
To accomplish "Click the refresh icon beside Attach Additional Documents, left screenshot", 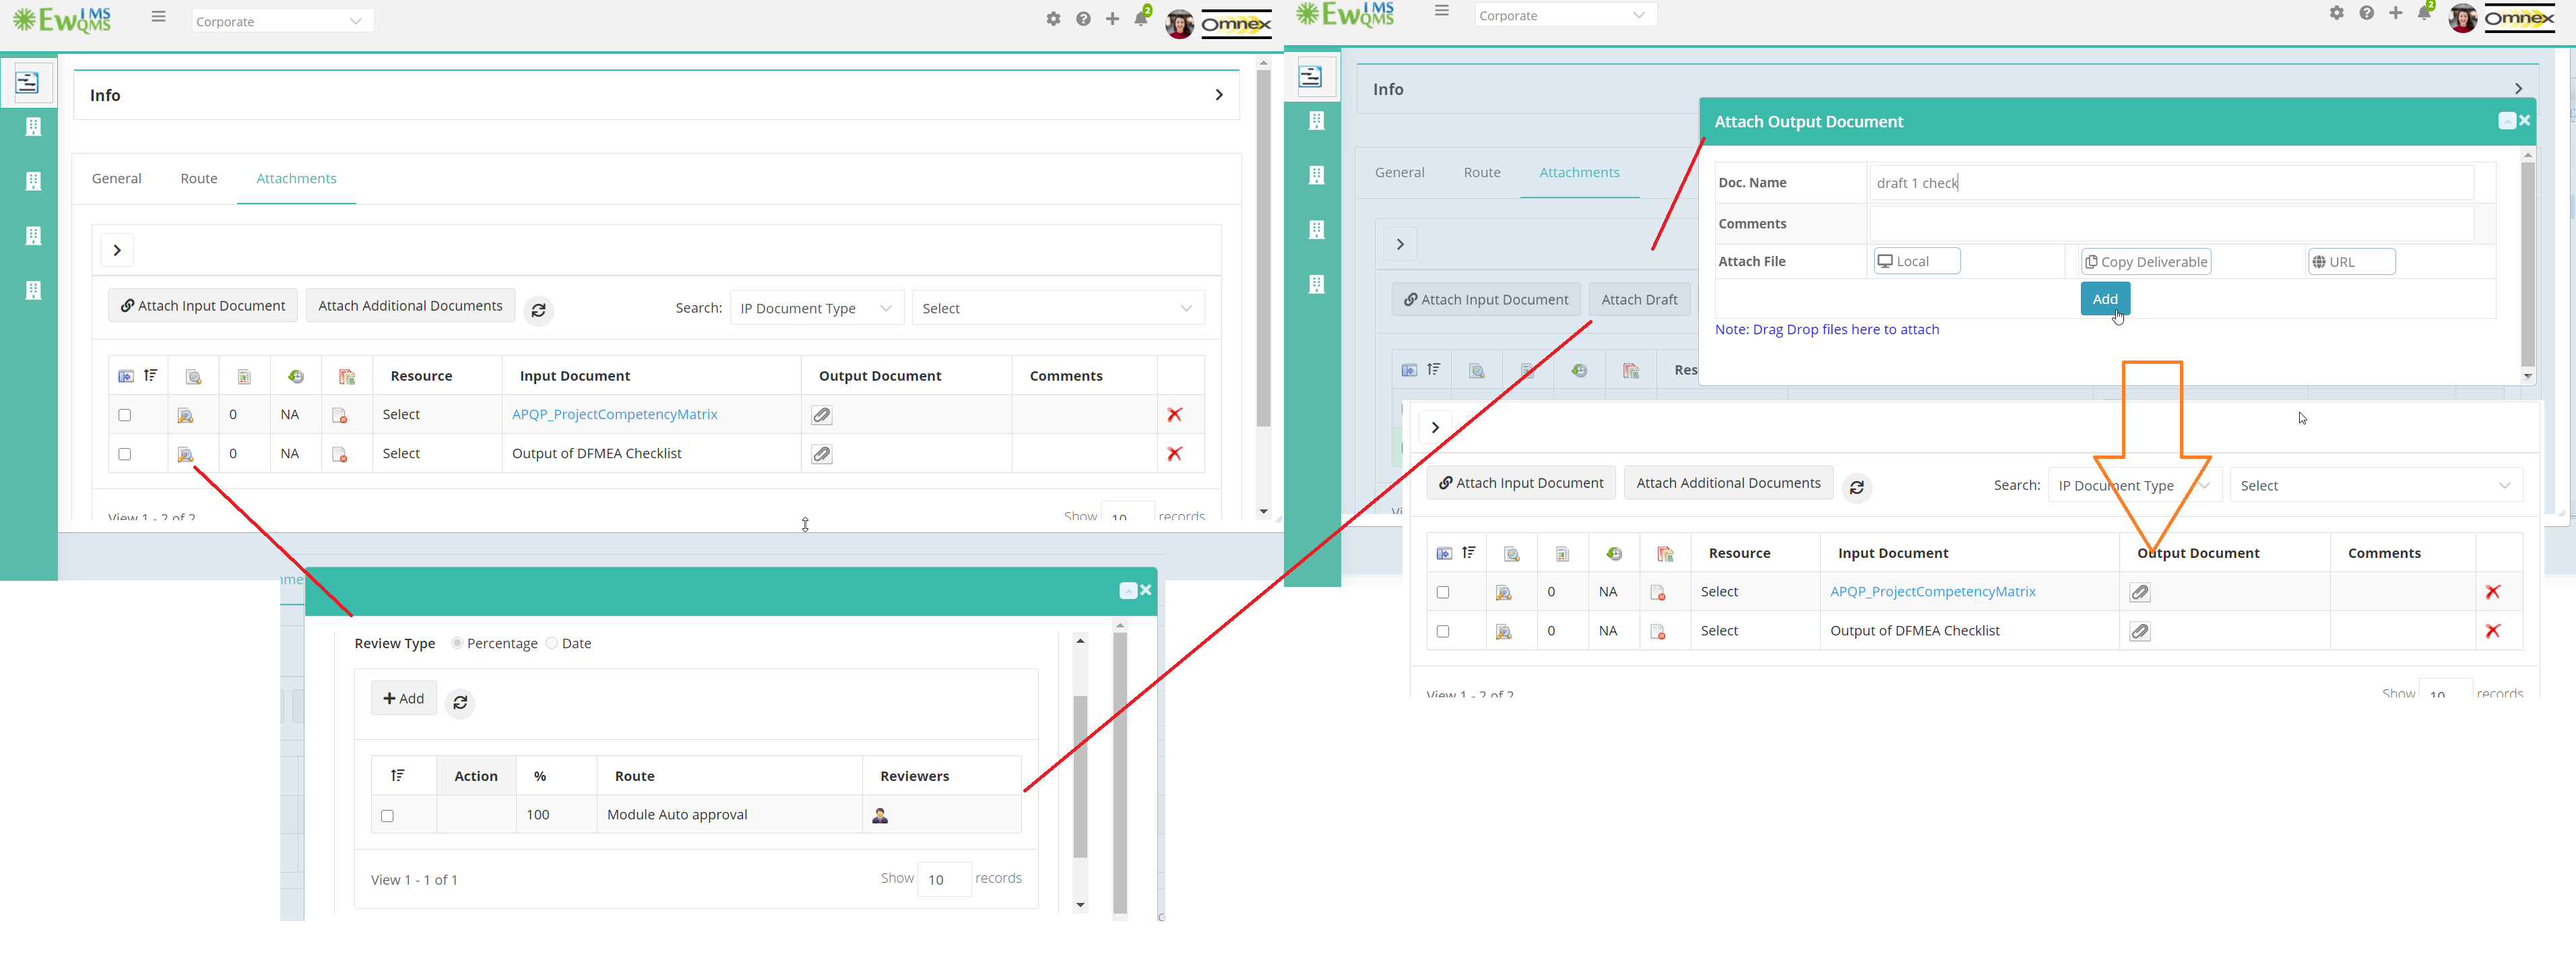I will pos(538,310).
